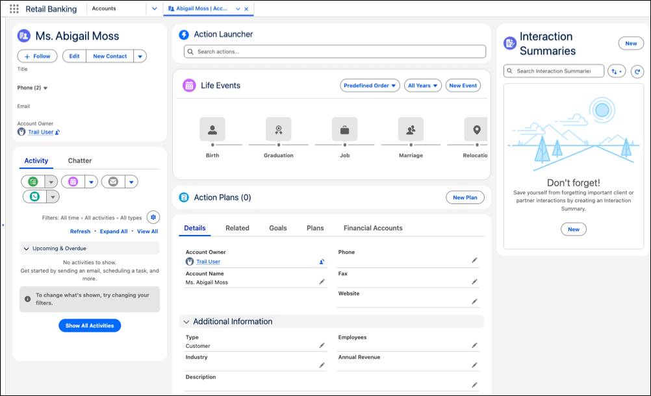Select the Financial Accounts tab

click(x=373, y=228)
